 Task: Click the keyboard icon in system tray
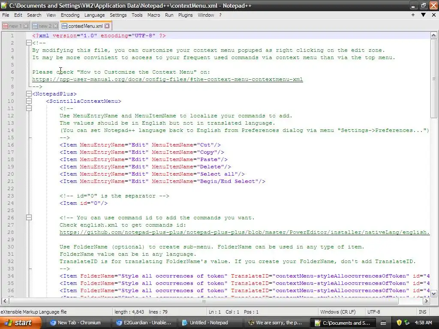[383, 323]
